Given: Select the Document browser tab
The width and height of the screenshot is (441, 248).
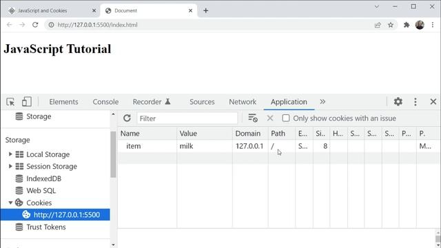Looking at the screenshot, I should (x=149, y=11).
